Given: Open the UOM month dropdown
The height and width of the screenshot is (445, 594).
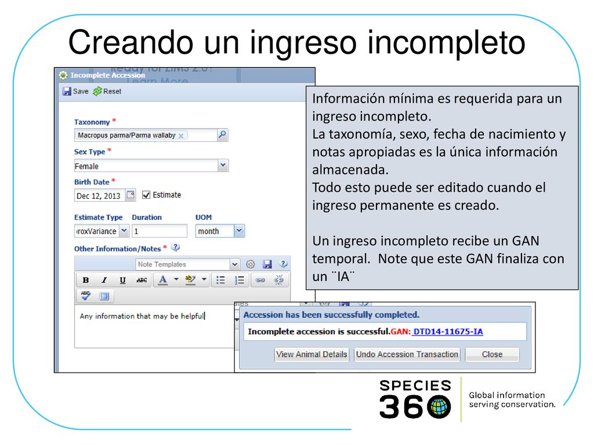Looking at the screenshot, I should (x=239, y=231).
